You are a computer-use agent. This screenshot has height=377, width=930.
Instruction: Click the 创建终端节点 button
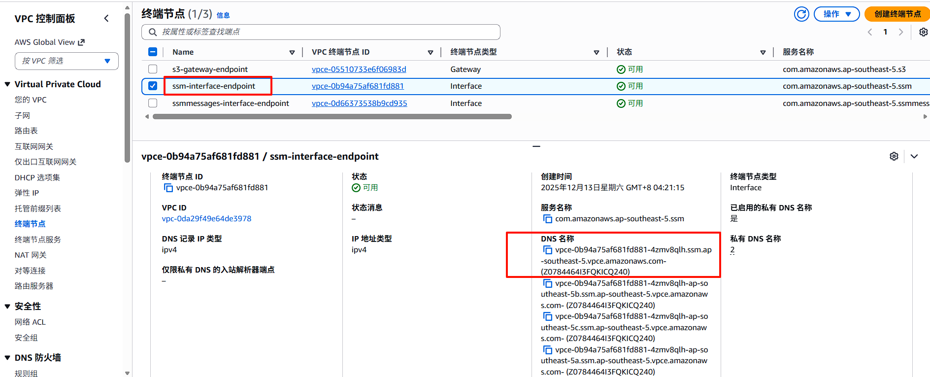tap(897, 14)
